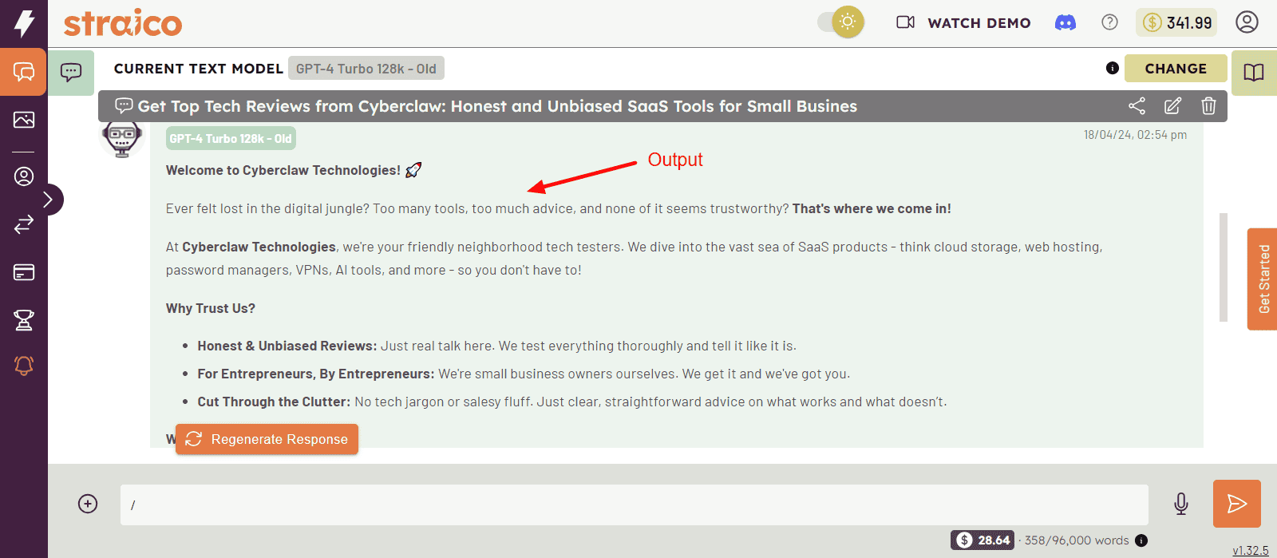Click the plus attachment icon

[88, 504]
